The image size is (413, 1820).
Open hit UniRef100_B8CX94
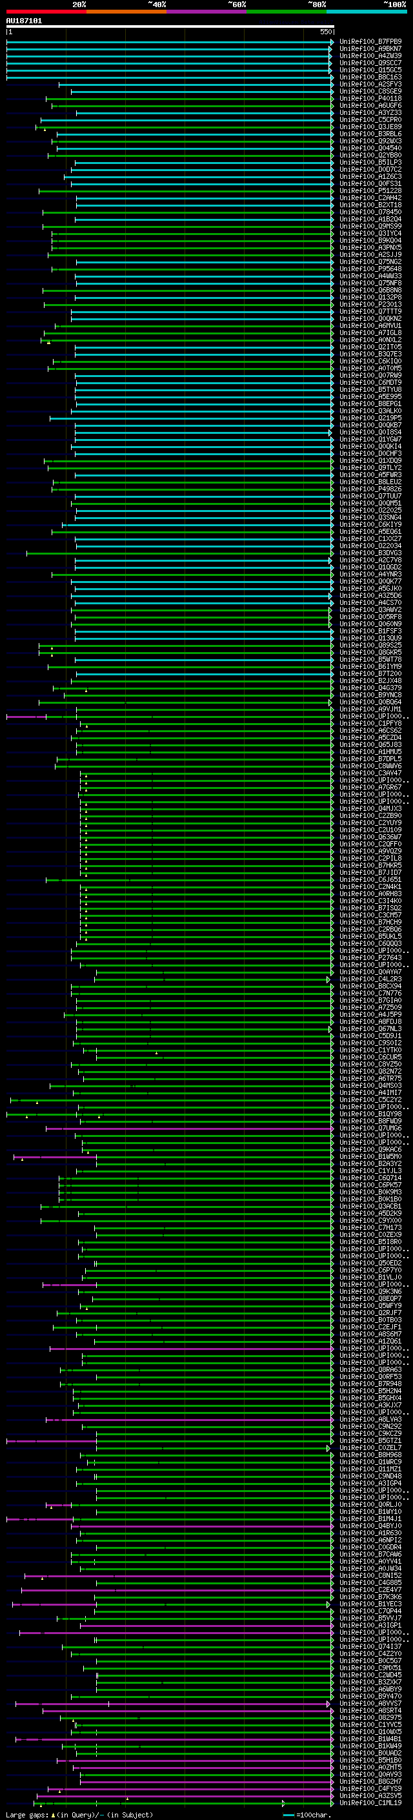(370, 987)
